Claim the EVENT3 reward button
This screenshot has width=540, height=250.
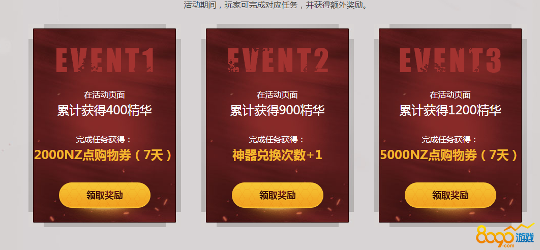[x=451, y=195]
